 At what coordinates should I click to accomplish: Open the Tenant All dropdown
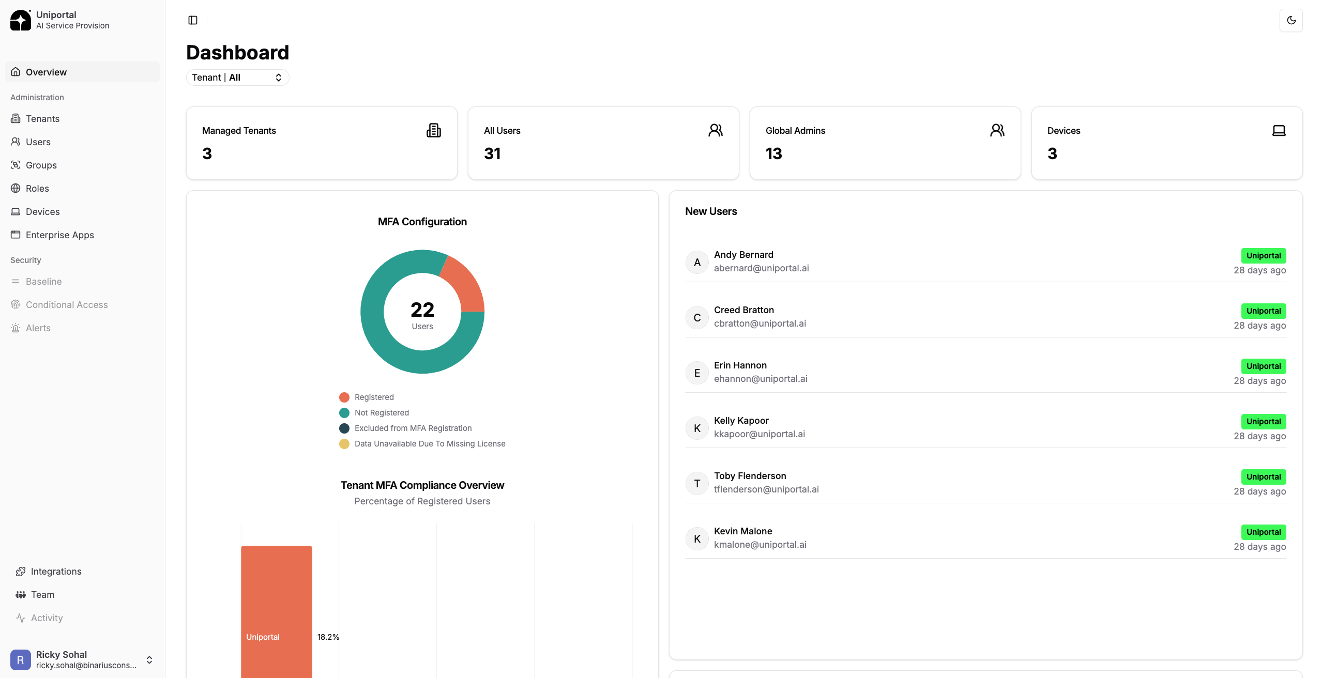[237, 78]
